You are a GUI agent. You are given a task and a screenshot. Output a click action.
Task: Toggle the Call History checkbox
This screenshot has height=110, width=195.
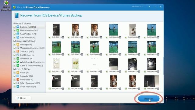pos(14,55)
